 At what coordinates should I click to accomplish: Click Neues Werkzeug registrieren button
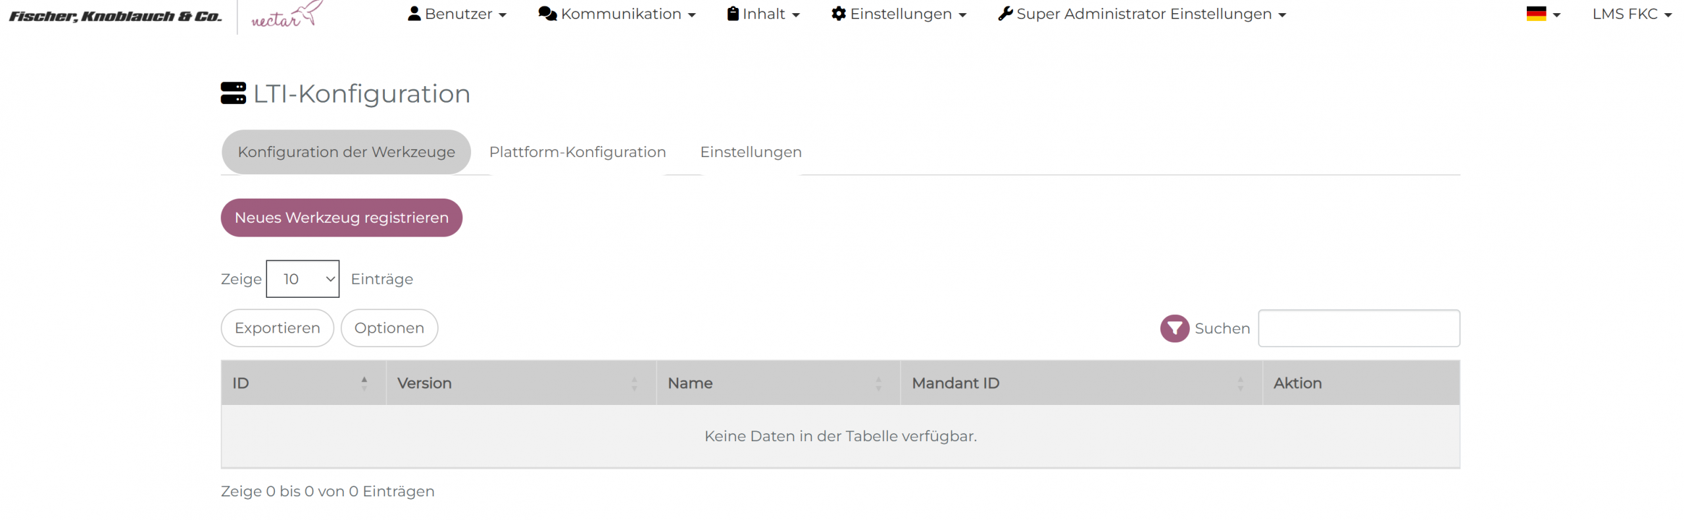coord(341,218)
